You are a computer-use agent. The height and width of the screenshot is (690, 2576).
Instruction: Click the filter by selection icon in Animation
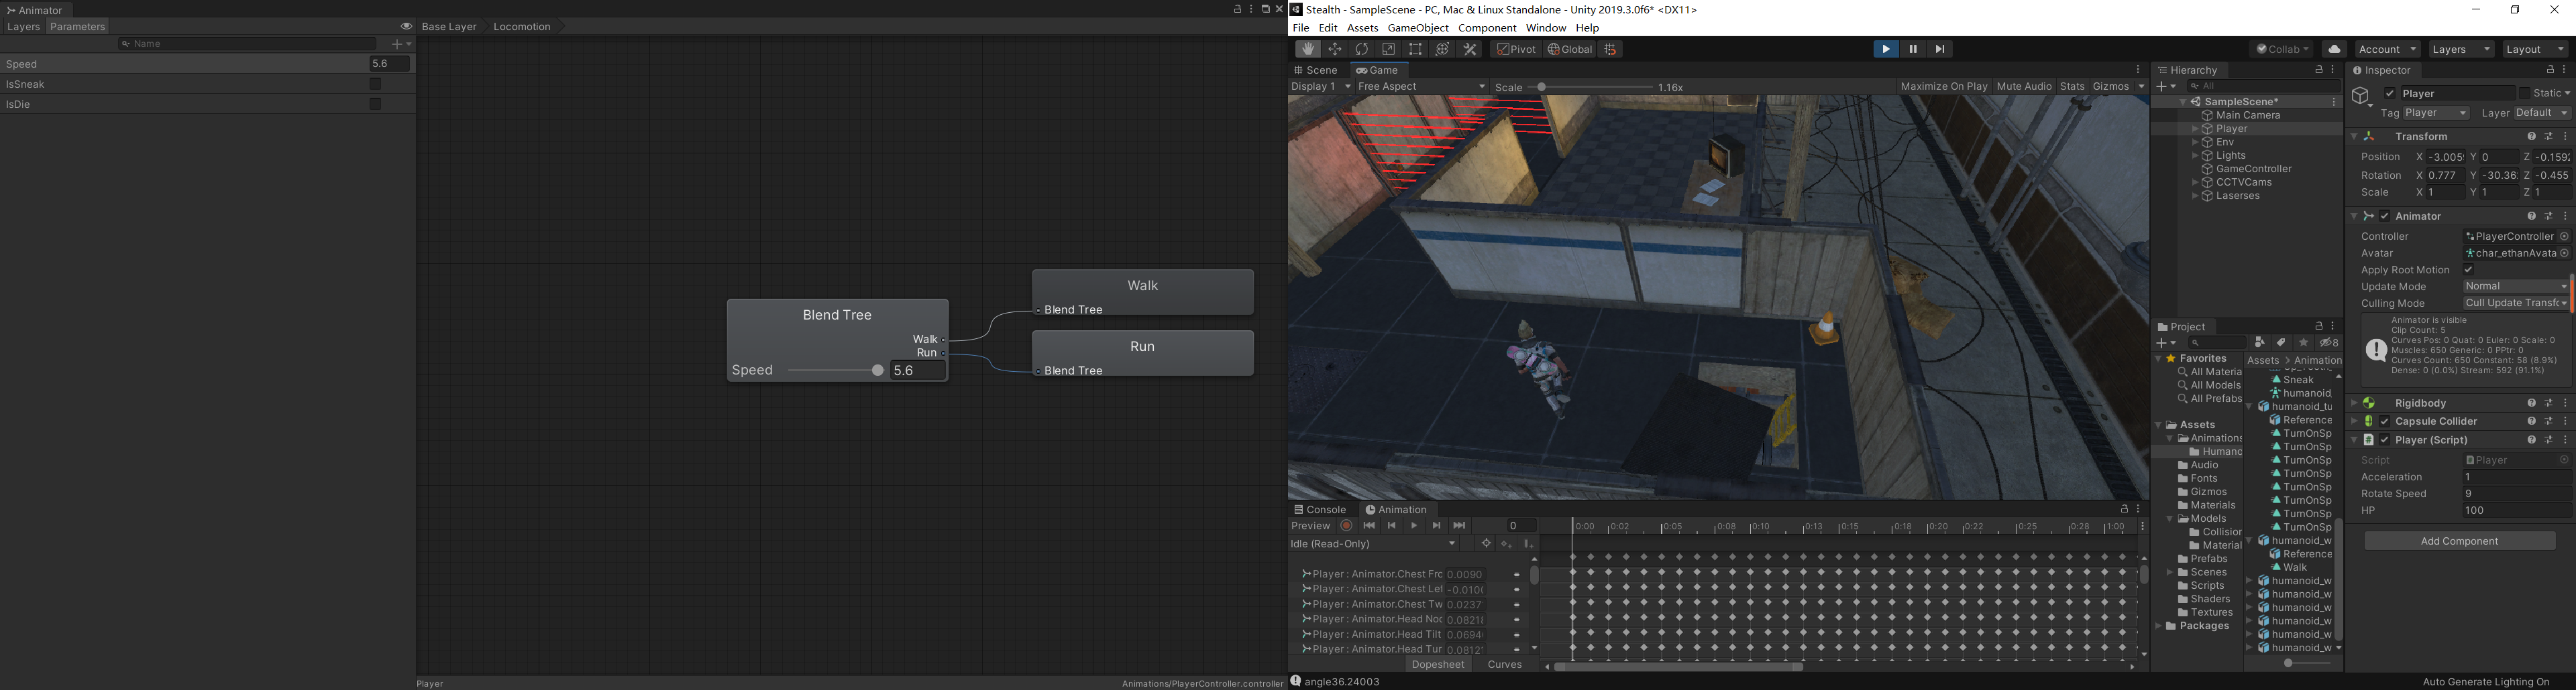1486,544
